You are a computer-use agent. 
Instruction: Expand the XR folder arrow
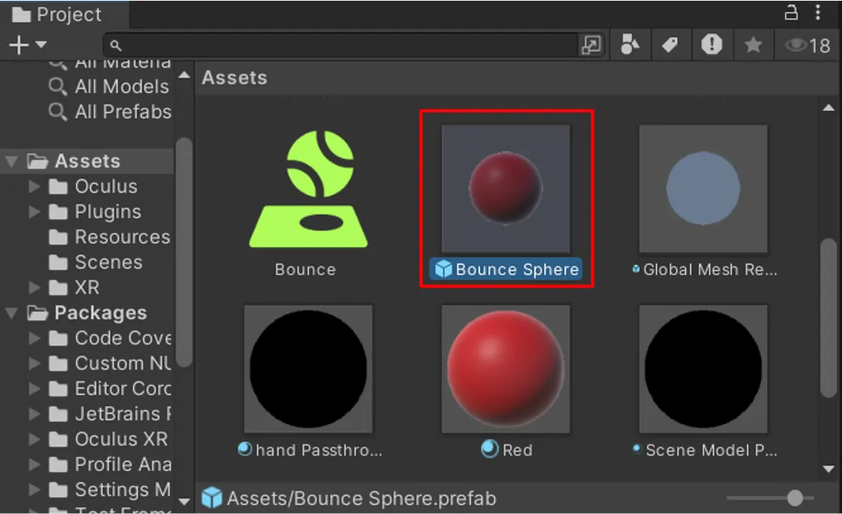(34, 288)
